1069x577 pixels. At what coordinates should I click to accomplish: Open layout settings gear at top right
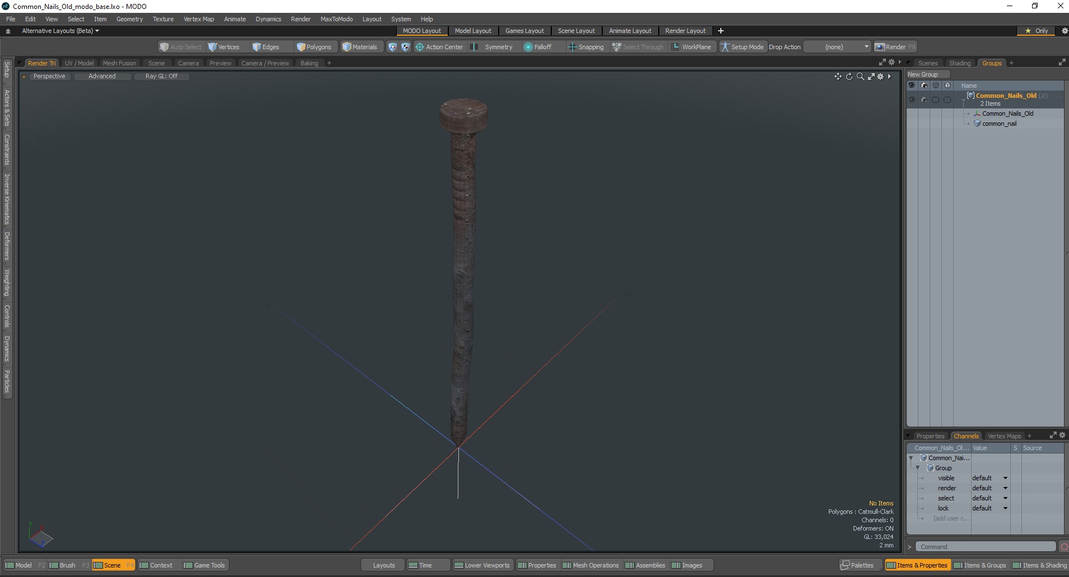pyautogui.click(x=1065, y=31)
